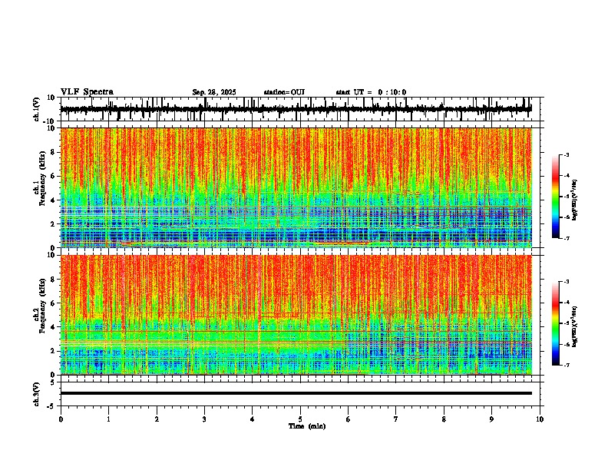Screen dimensions: 608x470
Task: Click the ch.1 spectrogram 8 kHz tick label
Action: [54, 152]
